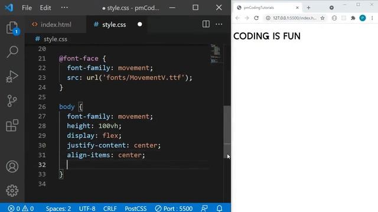378x212 pixels.
Task: Click the errors and warnings status indicator
Action: [x=21, y=208]
